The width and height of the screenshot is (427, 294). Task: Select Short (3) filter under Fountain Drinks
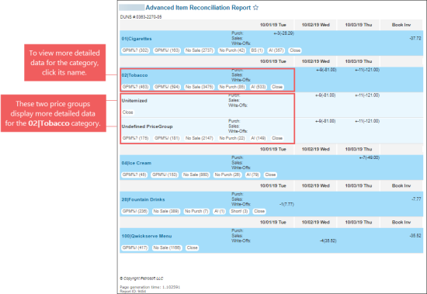pyautogui.click(x=239, y=211)
